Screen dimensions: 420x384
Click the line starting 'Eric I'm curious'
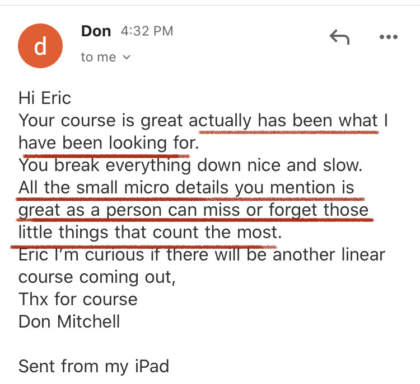pyautogui.click(x=202, y=254)
